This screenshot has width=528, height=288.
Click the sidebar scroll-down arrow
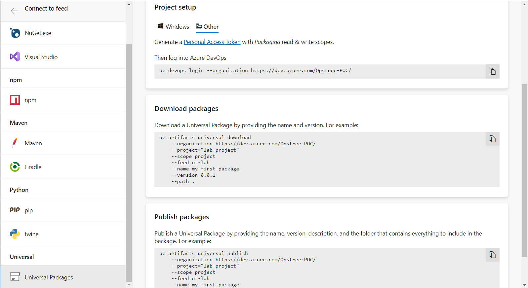pos(129,285)
